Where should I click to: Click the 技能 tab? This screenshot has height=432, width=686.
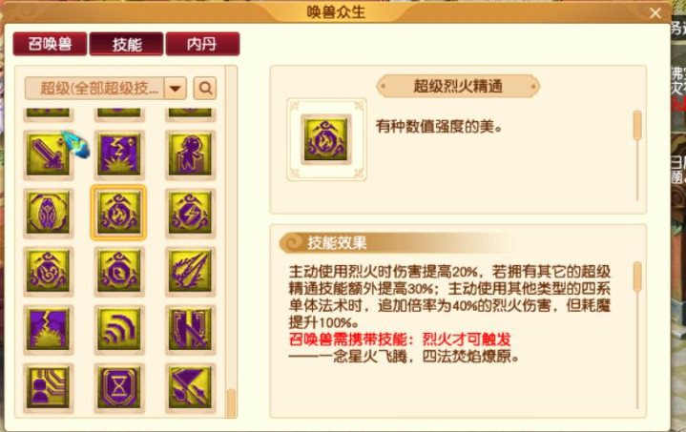(x=127, y=44)
